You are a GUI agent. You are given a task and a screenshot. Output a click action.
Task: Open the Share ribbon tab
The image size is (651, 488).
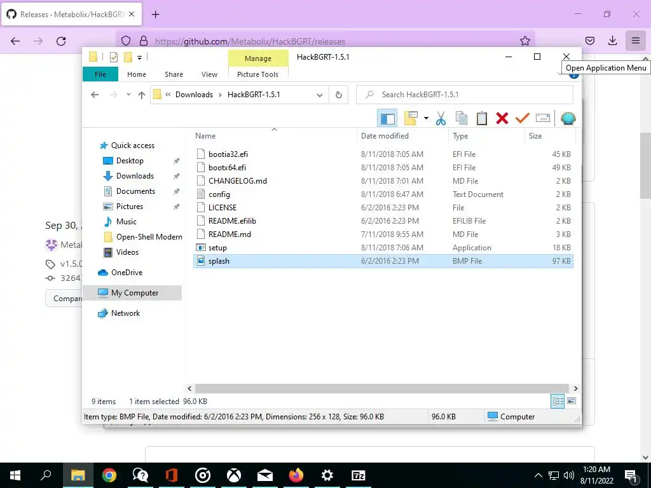[174, 74]
